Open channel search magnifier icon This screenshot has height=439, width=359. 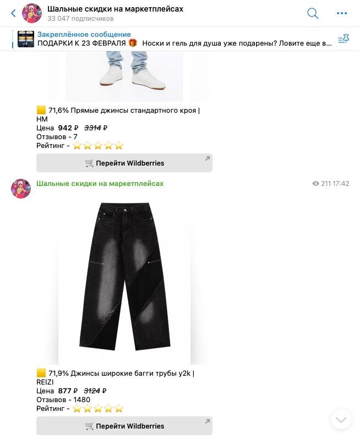313,13
